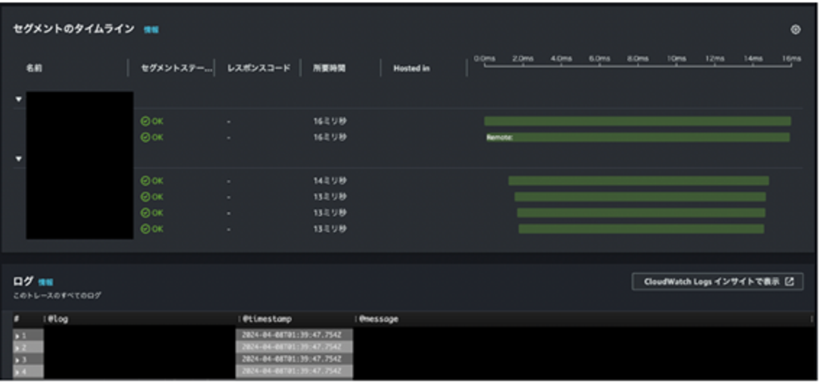The image size is (820, 383).
Task: Click the timestamp cell in log row 3
Action: (x=294, y=360)
